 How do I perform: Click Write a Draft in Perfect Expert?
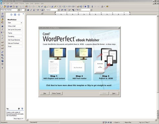(15, 26)
